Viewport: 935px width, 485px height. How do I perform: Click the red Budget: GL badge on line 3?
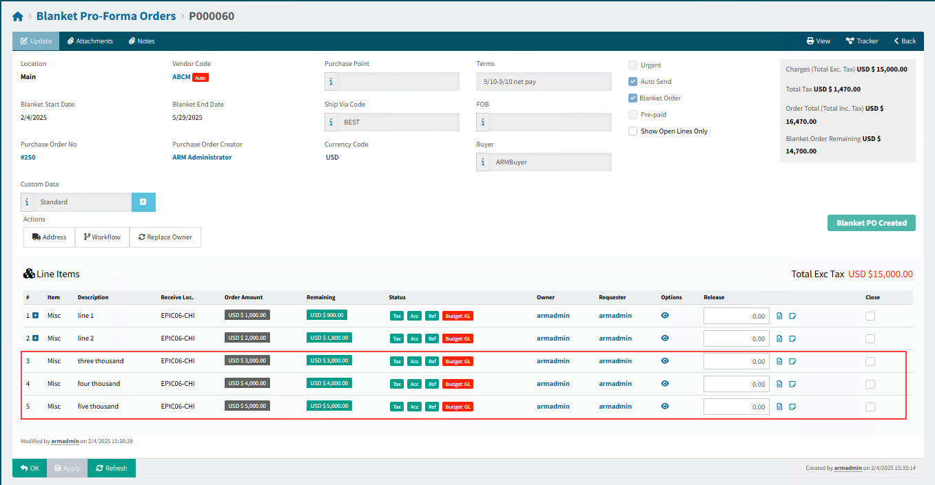pos(458,362)
